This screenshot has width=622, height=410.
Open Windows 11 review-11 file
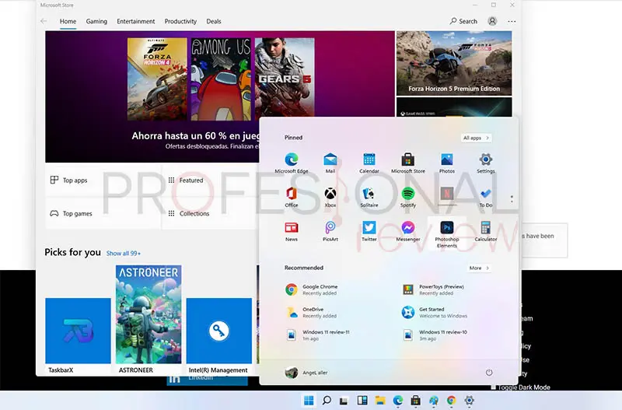tap(317, 335)
